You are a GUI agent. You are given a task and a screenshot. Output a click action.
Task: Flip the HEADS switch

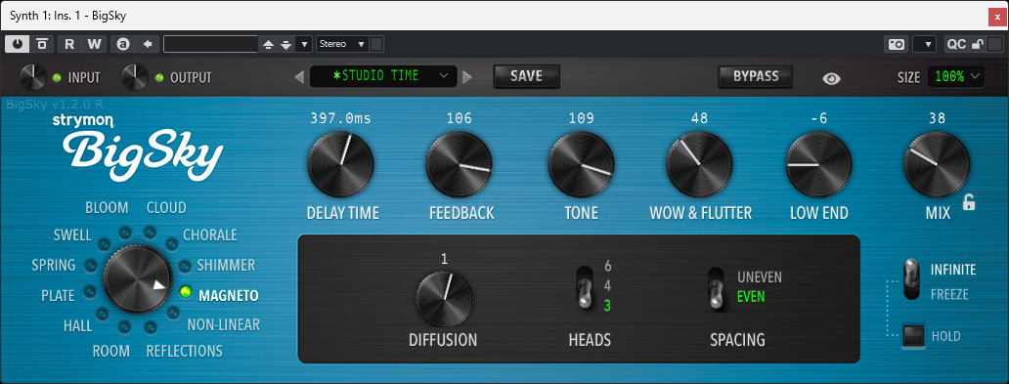click(585, 288)
